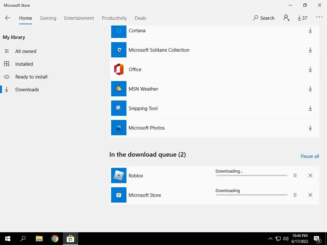The image size is (327, 245).
Task: Click the Microsoft Store download progress bar
Action: pyautogui.click(x=252, y=195)
